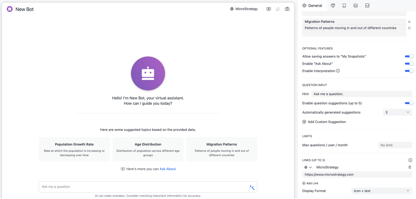Click the Enable Interpretation info icon

tap(338, 71)
